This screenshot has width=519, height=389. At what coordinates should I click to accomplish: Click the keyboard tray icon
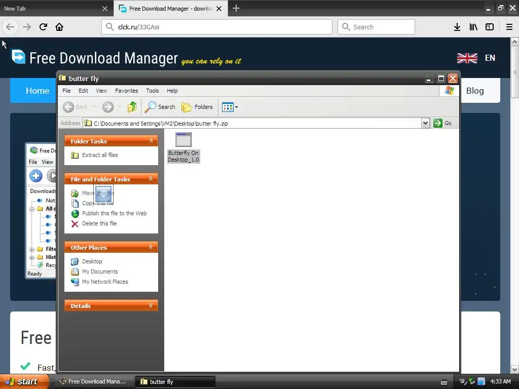(x=444, y=382)
